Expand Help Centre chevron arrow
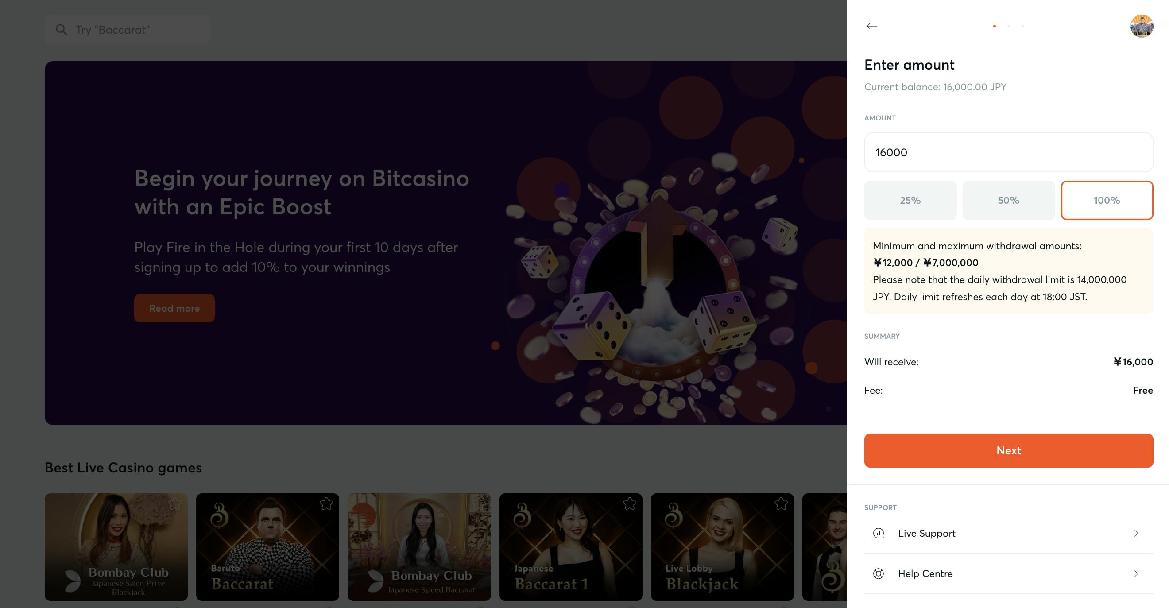This screenshot has width=1169, height=608. point(1136,573)
